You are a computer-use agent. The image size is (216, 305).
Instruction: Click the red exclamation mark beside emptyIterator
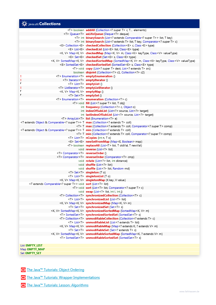tap(21, 80)
